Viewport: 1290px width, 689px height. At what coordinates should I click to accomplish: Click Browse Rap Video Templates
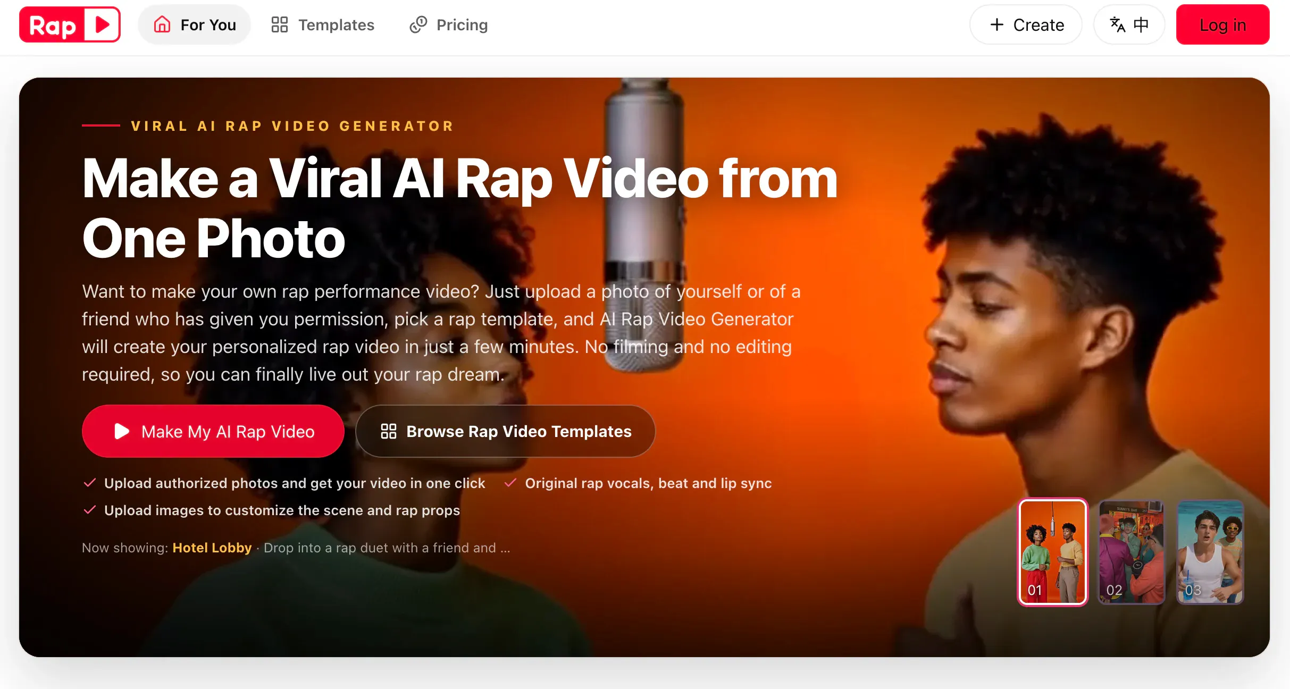click(x=506, y=431)
